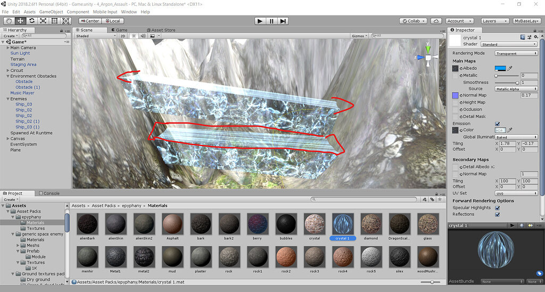This screenshot has width=545, height=292.
Task: Open Global Illumination Baked dropdown
Action: click(x=516, y=137)
